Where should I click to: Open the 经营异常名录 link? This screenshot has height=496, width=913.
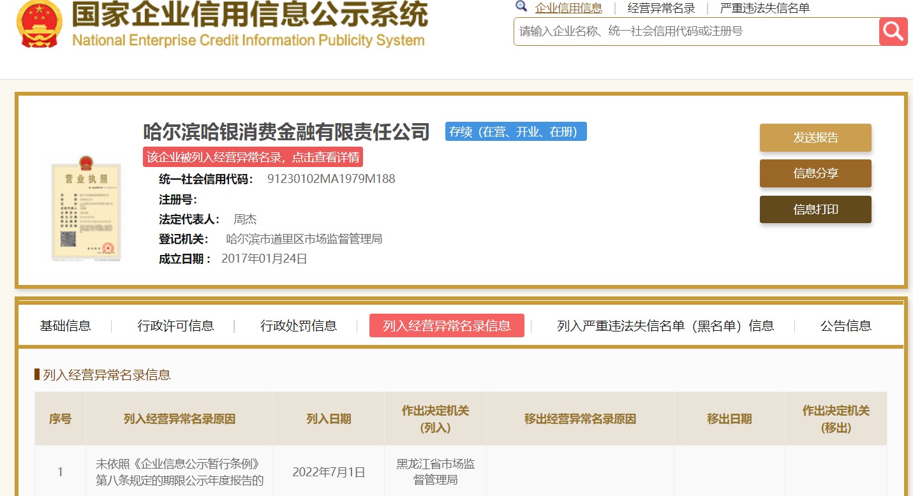pos(662,8)
